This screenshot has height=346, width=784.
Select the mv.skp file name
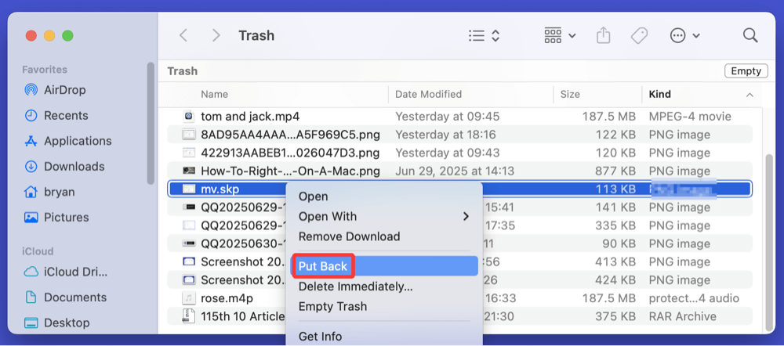click(222, 189)
